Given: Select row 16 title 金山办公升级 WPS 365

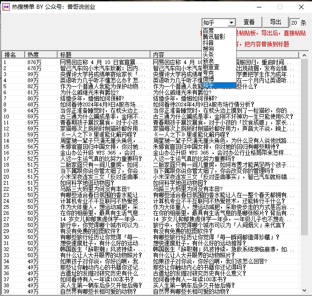Looking at the screenshot, I should click(x=101, y=153).
